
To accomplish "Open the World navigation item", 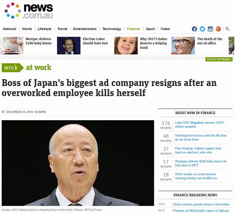I will (27, 29).
